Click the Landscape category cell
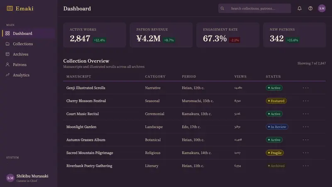332x187 pixels. click(x=154, y=127)
